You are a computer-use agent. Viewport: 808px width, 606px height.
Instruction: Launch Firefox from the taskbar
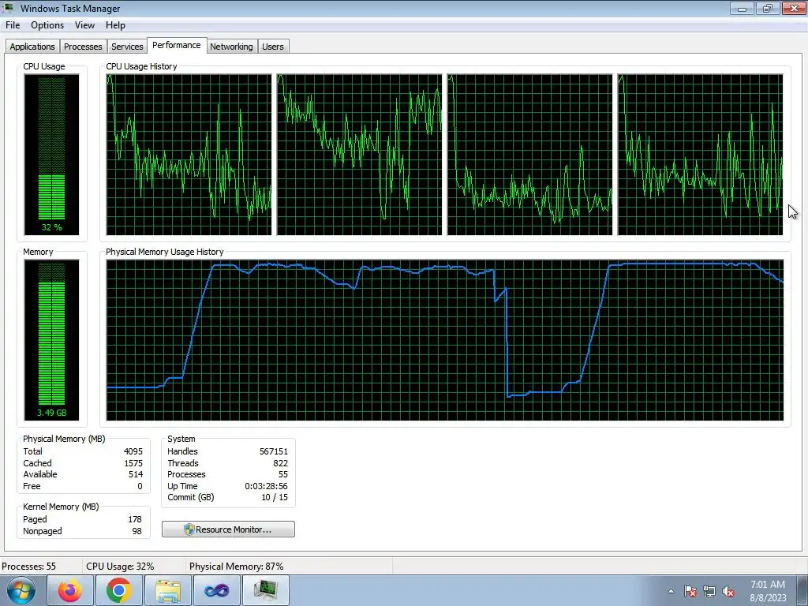coord(70,590)
